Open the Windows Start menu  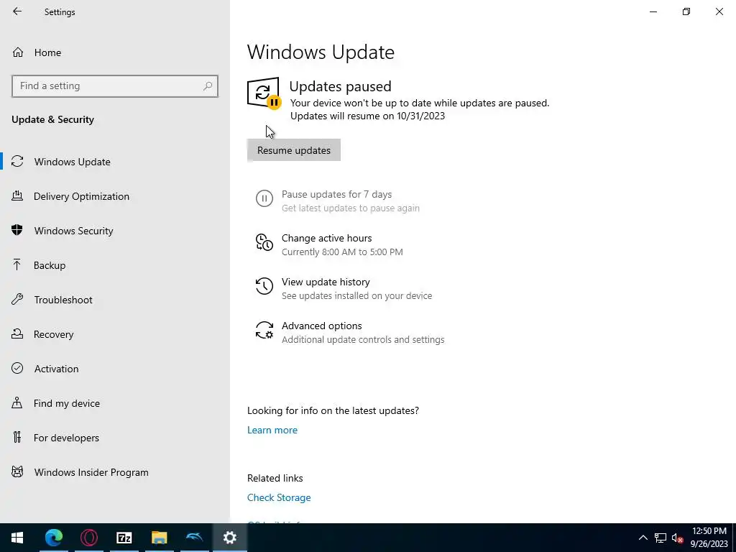[x=17, y=538]
